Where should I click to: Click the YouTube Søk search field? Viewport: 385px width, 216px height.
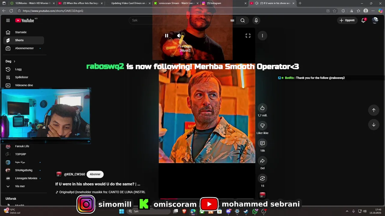(183, 20)
